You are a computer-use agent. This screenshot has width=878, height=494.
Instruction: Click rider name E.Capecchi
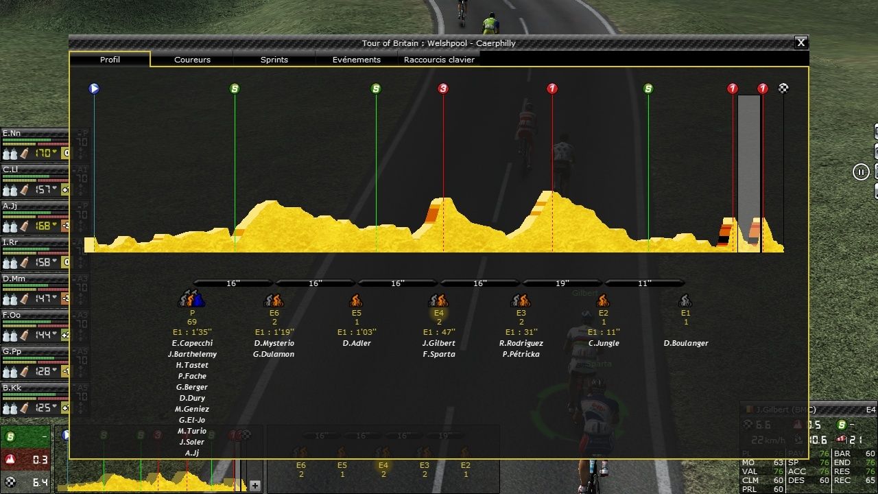tap(192, 343)
